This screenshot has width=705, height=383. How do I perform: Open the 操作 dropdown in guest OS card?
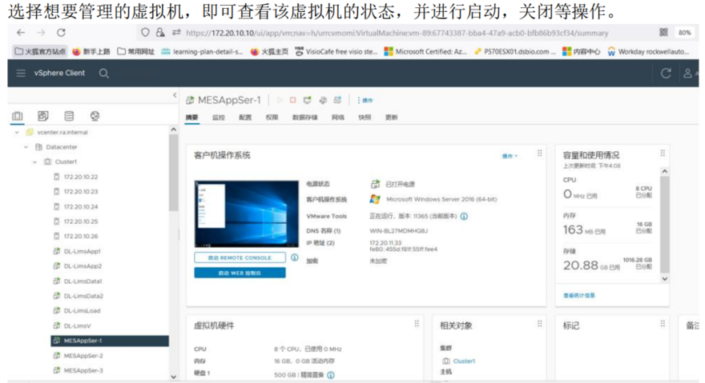click(x=510, y=156)
